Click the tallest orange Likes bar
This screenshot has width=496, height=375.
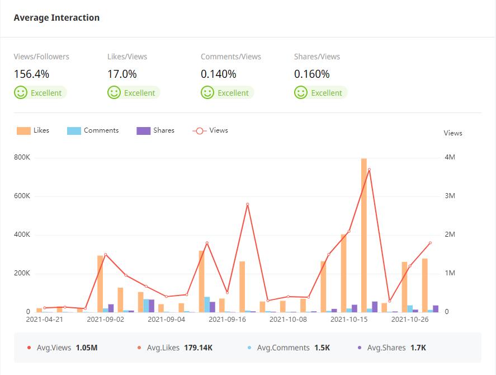click(364, 235)
